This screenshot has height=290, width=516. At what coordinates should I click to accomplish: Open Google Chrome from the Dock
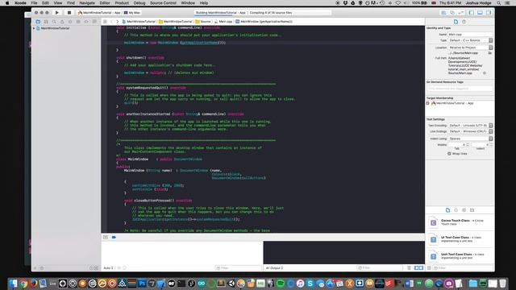[23, 284]
